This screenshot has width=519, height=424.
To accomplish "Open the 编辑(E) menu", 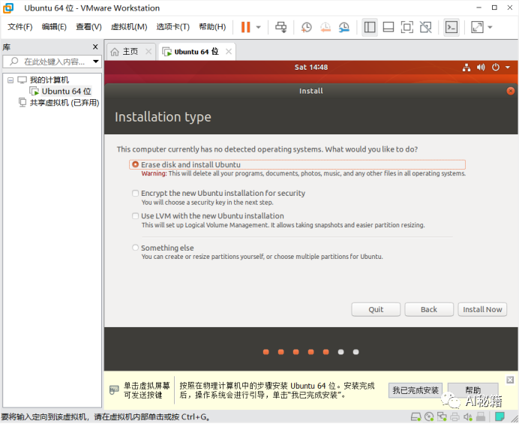I will [54, 27].
